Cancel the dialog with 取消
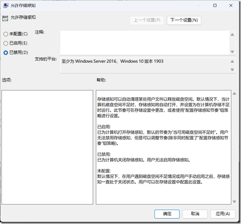241x224 pixels. 195,214
